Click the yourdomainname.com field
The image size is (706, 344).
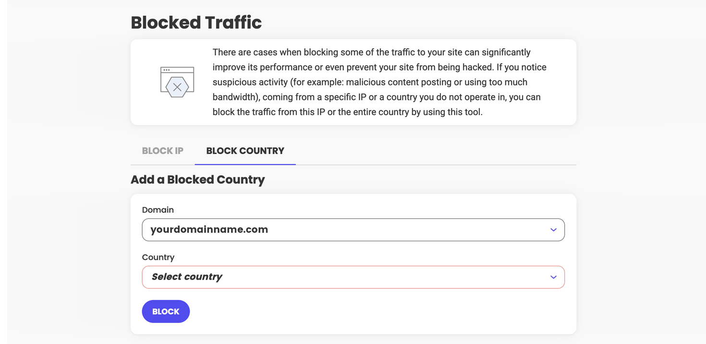pos(336,230)
